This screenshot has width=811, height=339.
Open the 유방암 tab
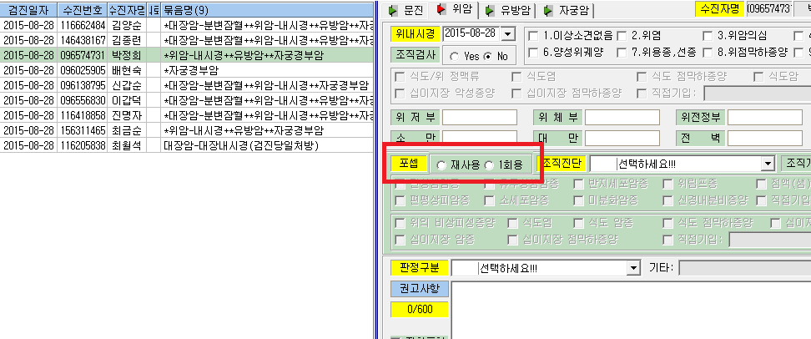(506, 10)
